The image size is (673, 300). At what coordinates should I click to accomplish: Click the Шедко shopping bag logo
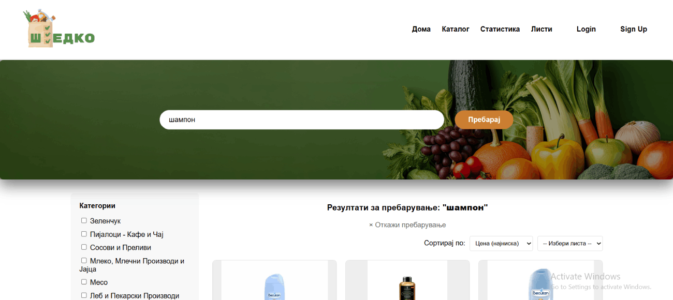59,28
